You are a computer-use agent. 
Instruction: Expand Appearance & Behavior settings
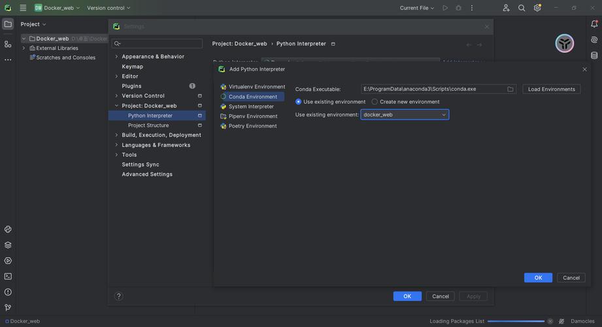[116, 56]
